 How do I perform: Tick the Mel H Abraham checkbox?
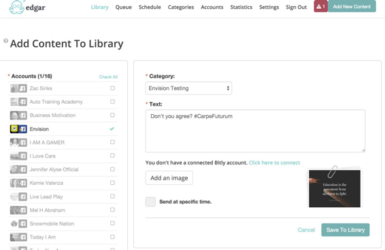point(112,210)
